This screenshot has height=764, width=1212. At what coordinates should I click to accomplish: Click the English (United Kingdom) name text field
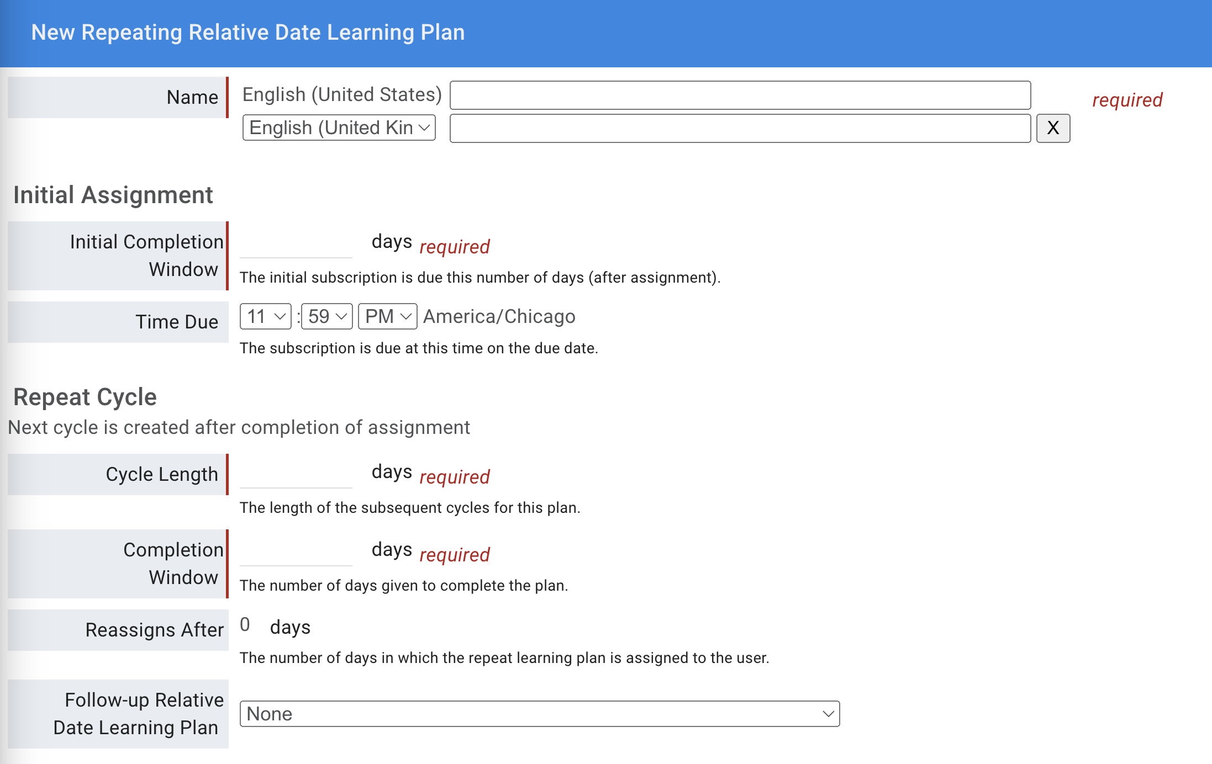coord(740,129)
